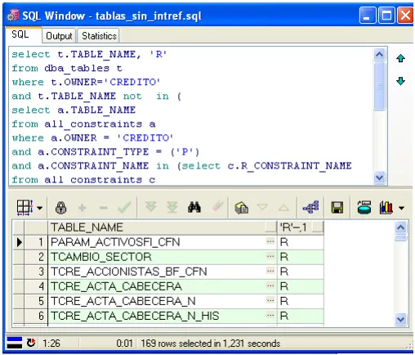
Task: Click the refresh icon in status bar
Action: click(31, 343)
